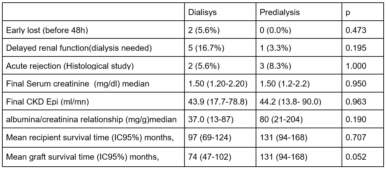Click the Dialisys column header

203,12
